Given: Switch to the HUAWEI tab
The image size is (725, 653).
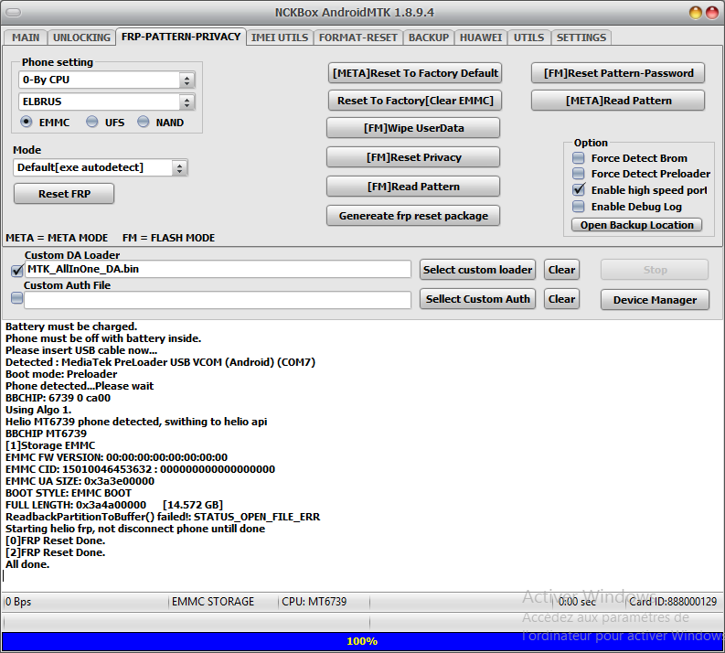Looking at the screenshot, I should click(480, 37).
